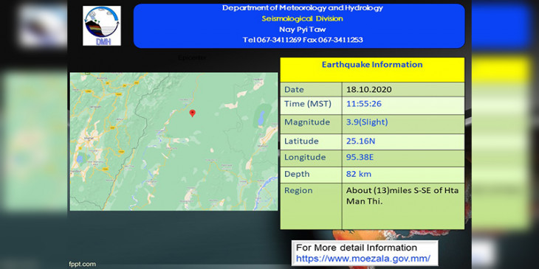Click the Latitude 25.16N cell
Image resolution: width=539 pixels, height=269 pixels.
click(403, 142)
